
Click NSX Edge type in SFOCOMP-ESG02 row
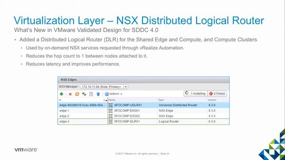(x=166, y=116)
